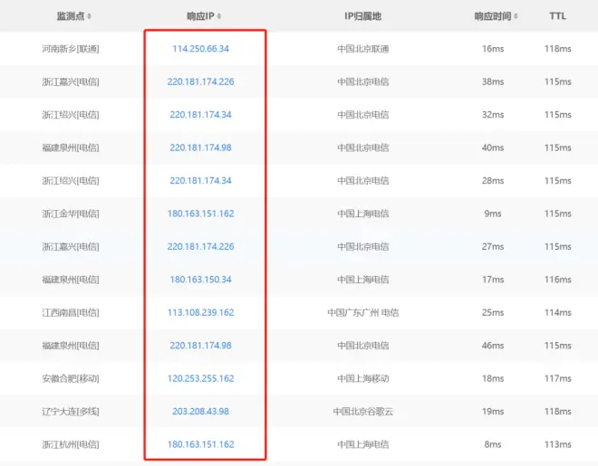The width and height of the screenshot is (598, 466).
Task: Click the TTL column header
Action: [x=557, y=16]
